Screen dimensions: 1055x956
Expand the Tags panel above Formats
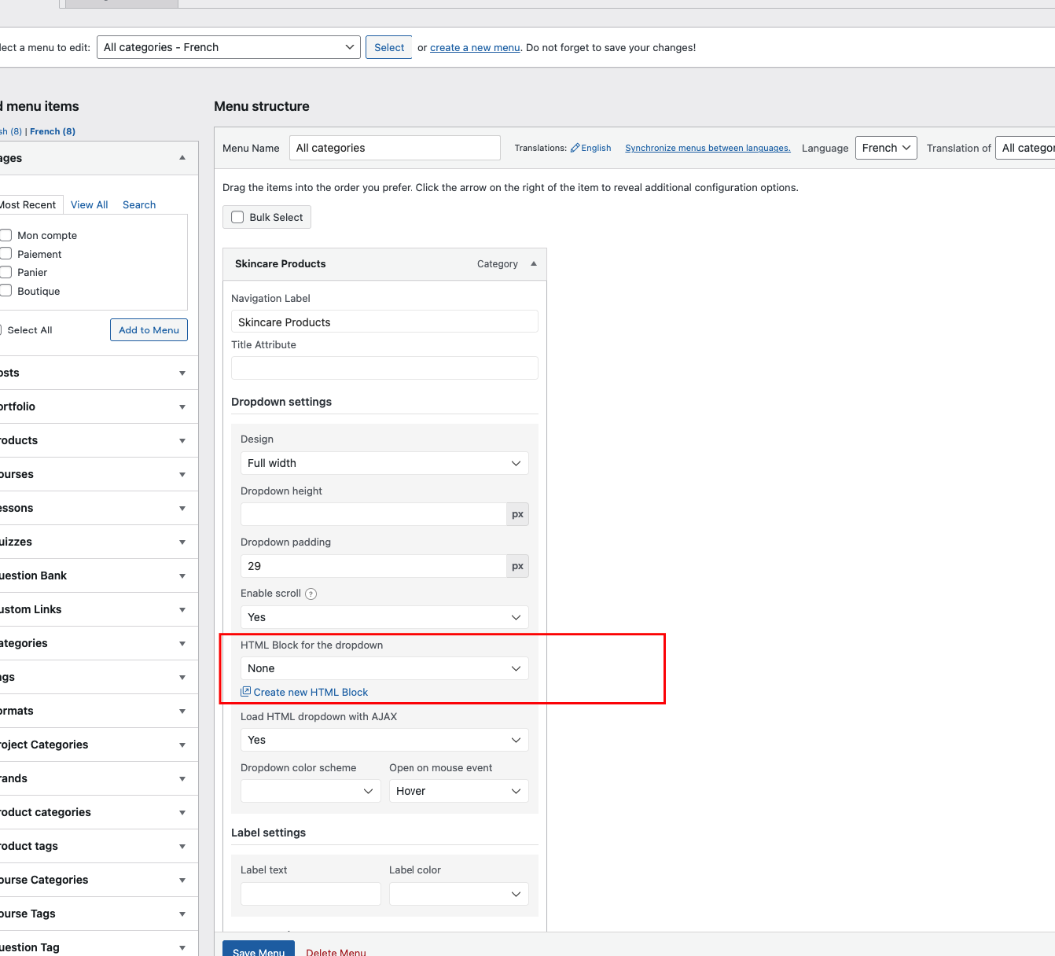pos(182,678)
